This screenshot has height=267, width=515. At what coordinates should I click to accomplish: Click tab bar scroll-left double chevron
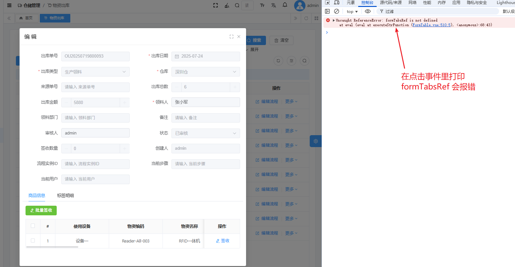(9, 18)
